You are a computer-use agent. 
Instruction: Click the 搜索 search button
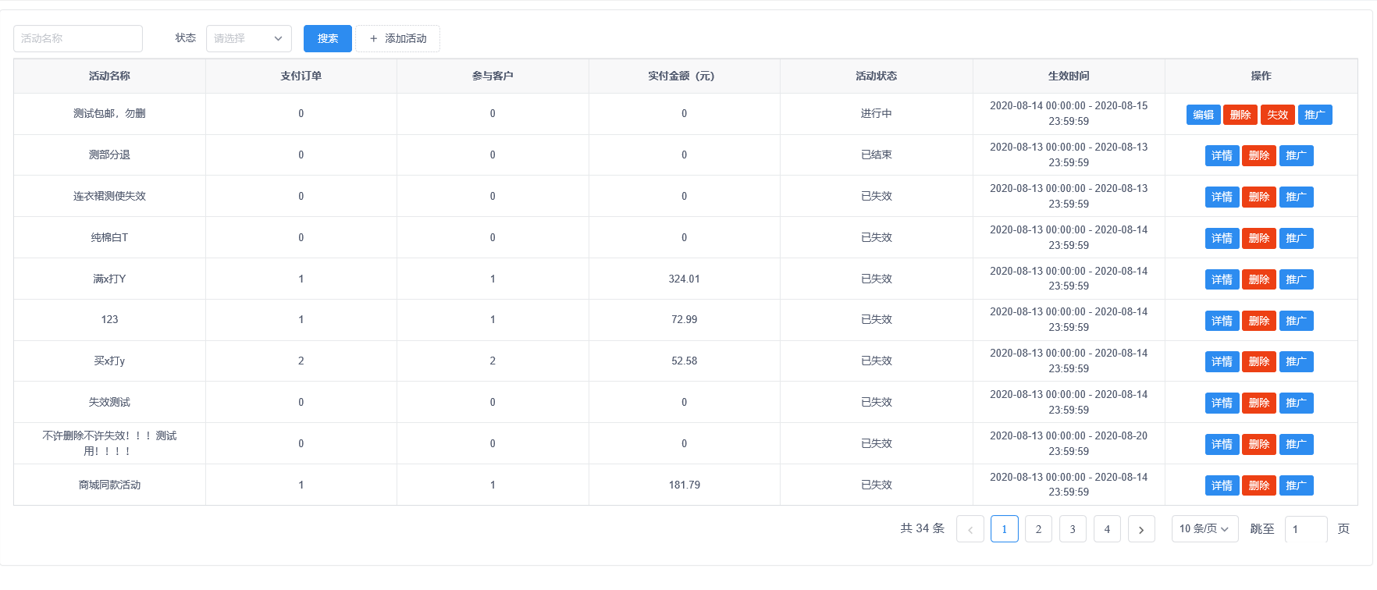(x=327, y=38)
